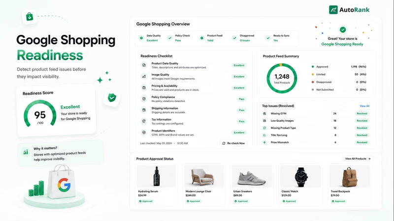The height and width of the screenshot is (221, 394).
Task: Click Resolved badge for Missing GTIN
Action: coord(362,113)
